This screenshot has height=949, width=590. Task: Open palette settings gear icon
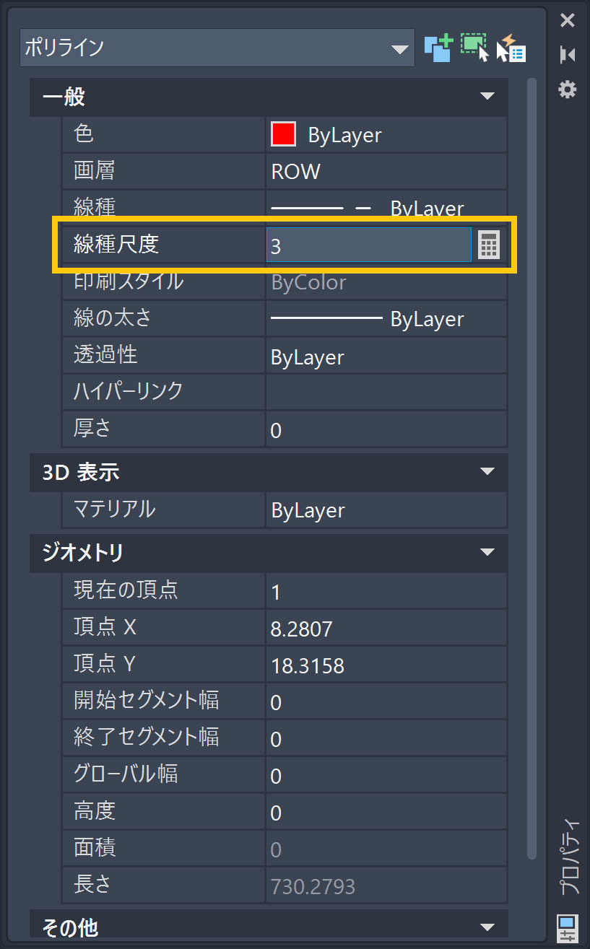(568, 89)
